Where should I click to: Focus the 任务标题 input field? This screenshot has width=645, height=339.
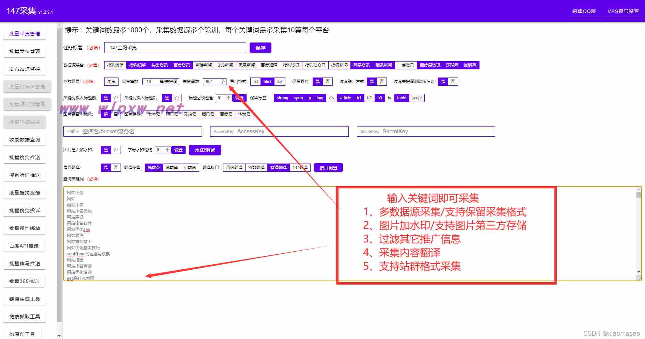175,48
